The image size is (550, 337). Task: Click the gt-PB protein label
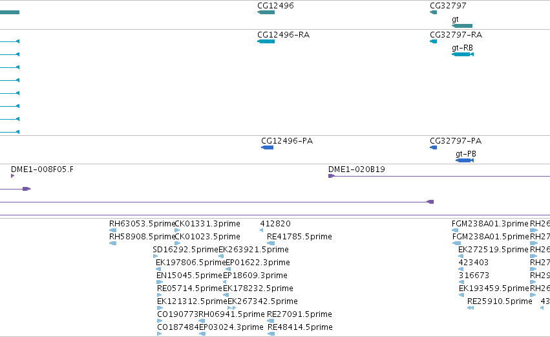point(466,154)
